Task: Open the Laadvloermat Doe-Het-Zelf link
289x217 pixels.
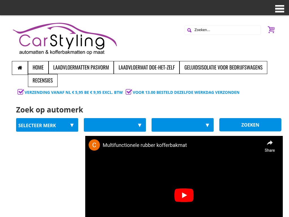Action: (146, 68)
